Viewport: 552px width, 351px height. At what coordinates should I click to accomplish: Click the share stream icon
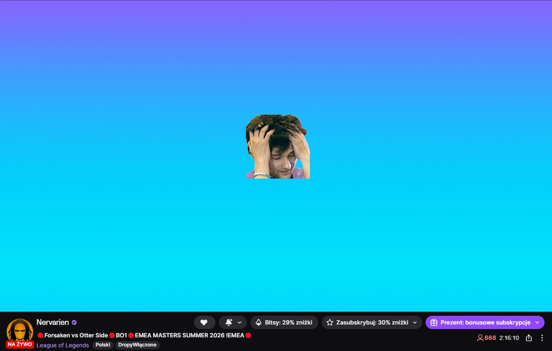click(x=529, y=338)
